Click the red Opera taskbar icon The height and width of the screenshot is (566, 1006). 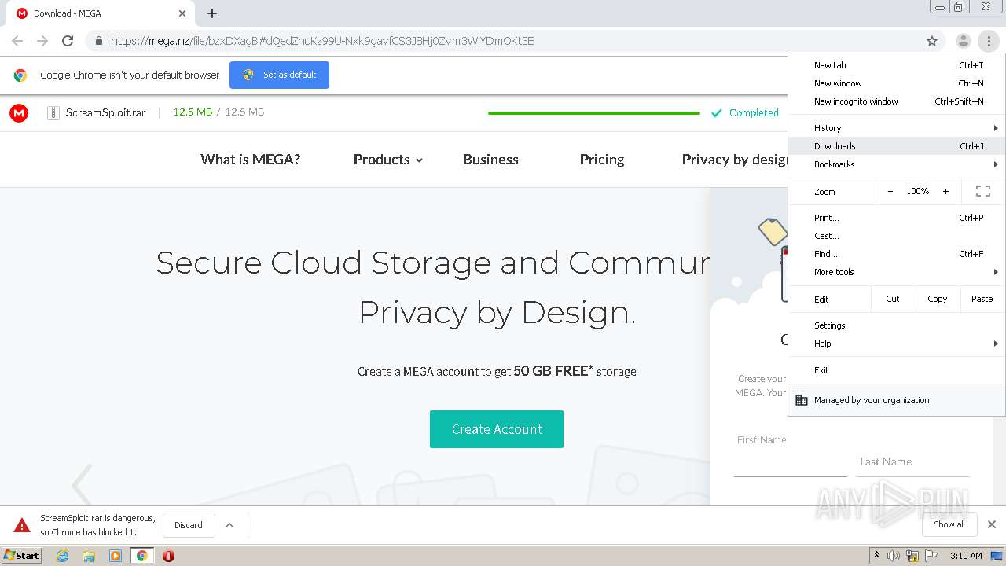168,556
